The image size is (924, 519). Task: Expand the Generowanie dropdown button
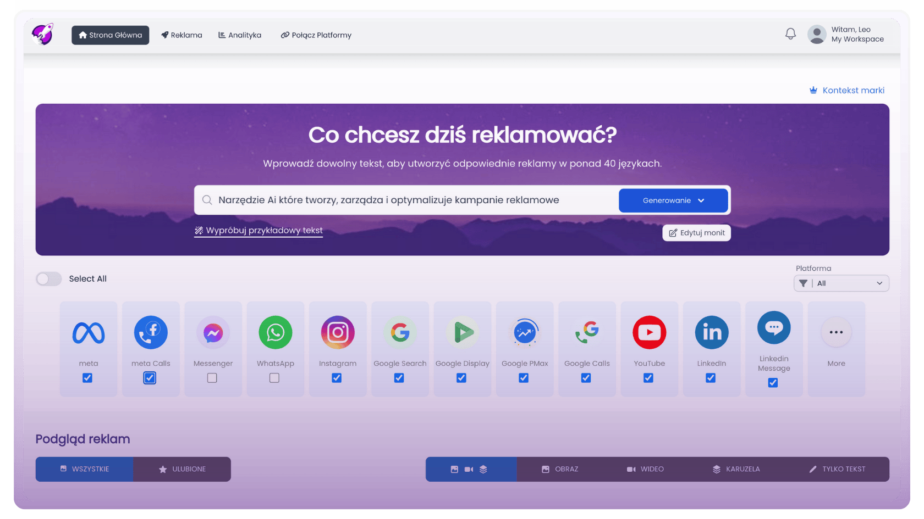click(x=673, y=200)
